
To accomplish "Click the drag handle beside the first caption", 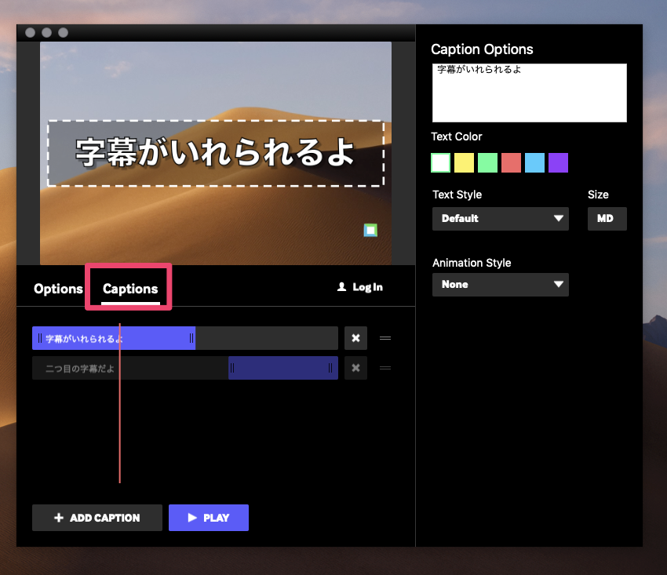I will (x=385, y=338).
